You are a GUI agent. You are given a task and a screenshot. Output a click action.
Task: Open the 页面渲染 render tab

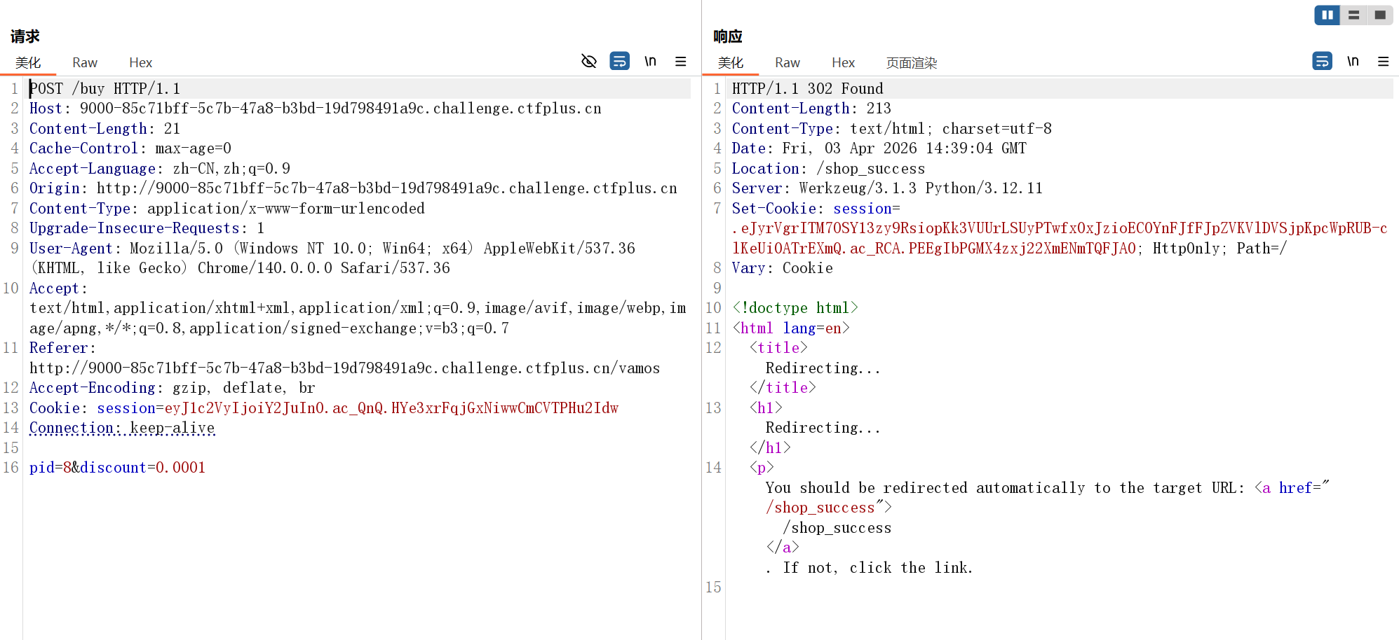point(911,63)
